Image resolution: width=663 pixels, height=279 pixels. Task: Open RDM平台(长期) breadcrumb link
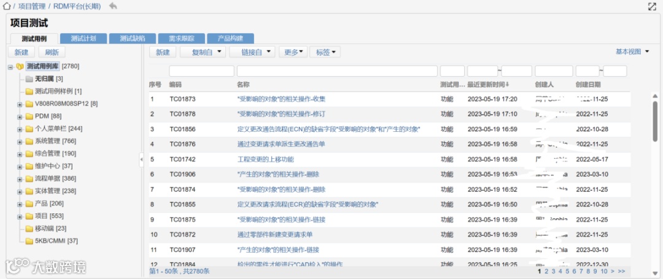(77, 6)
